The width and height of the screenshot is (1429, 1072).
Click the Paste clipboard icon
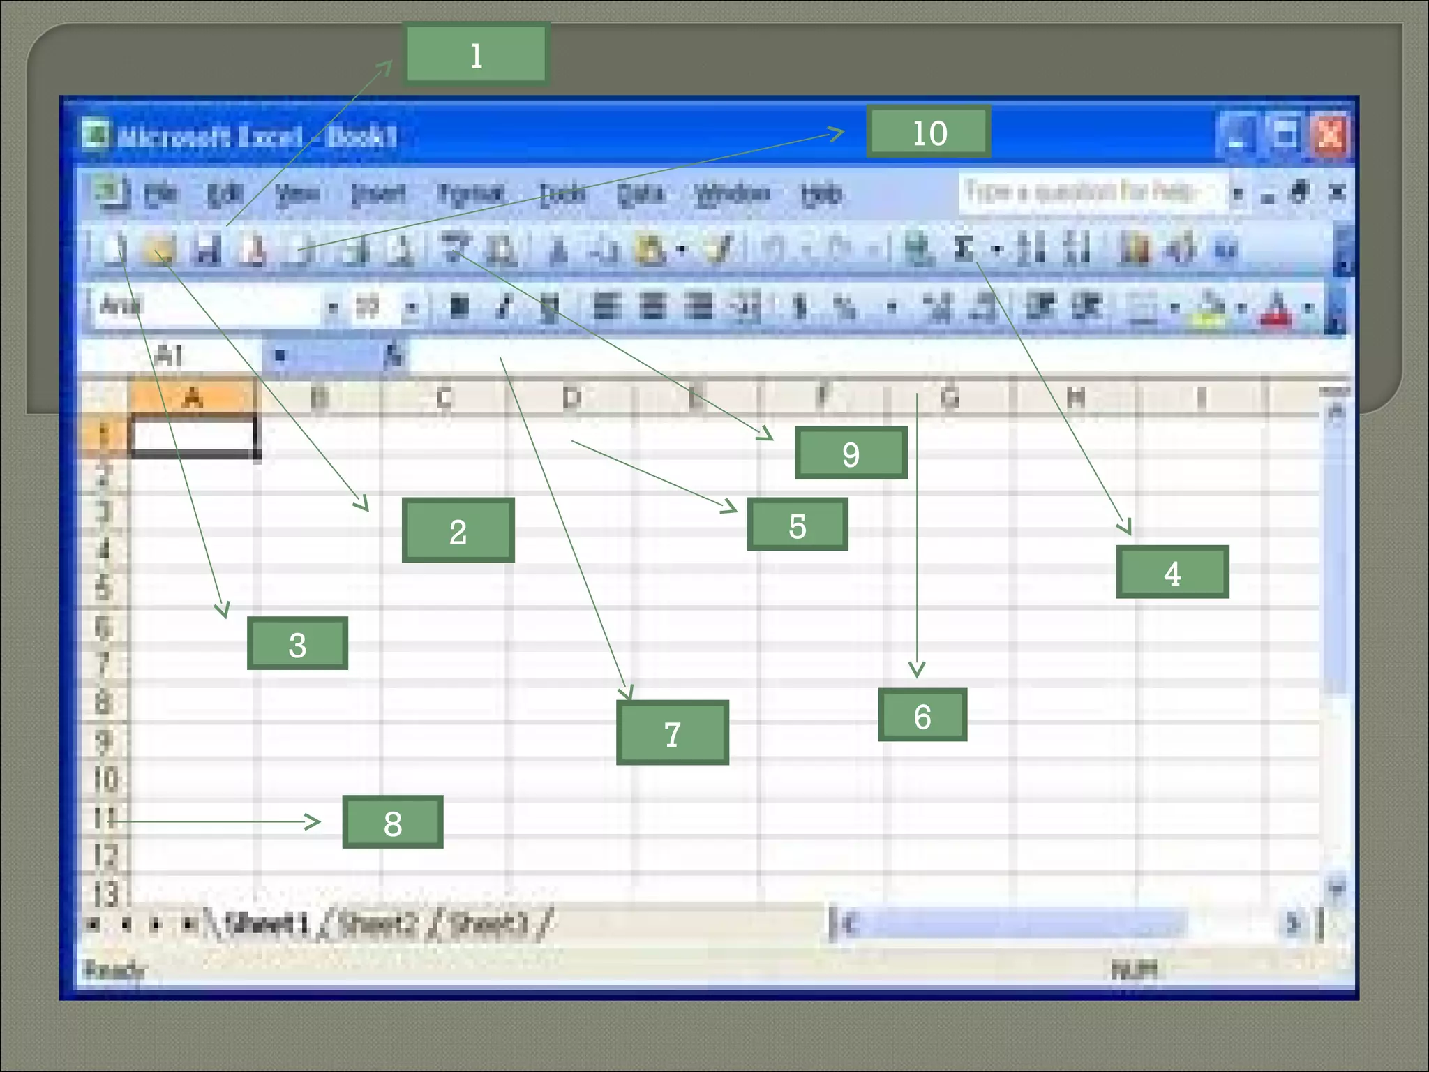[x=650, y=249]
